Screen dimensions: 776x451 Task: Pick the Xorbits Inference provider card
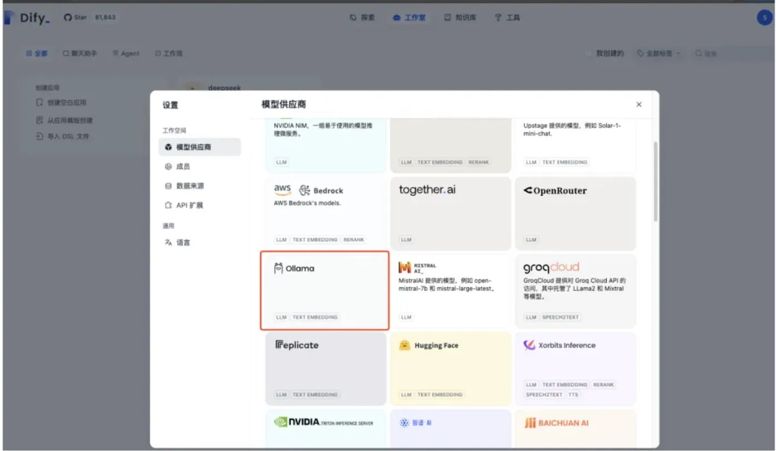576,369
